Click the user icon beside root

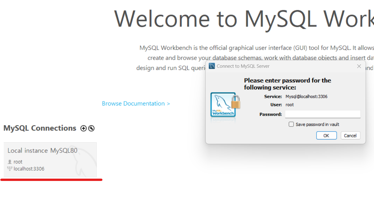(x=10, y=162)
